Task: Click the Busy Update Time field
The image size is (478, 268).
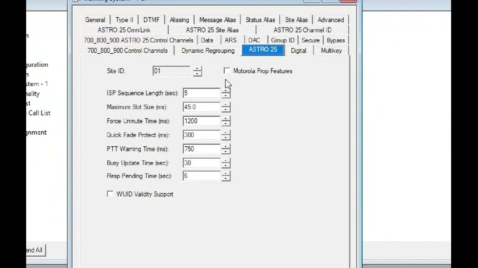Action: pyautogui.click(x=202, y=163)
